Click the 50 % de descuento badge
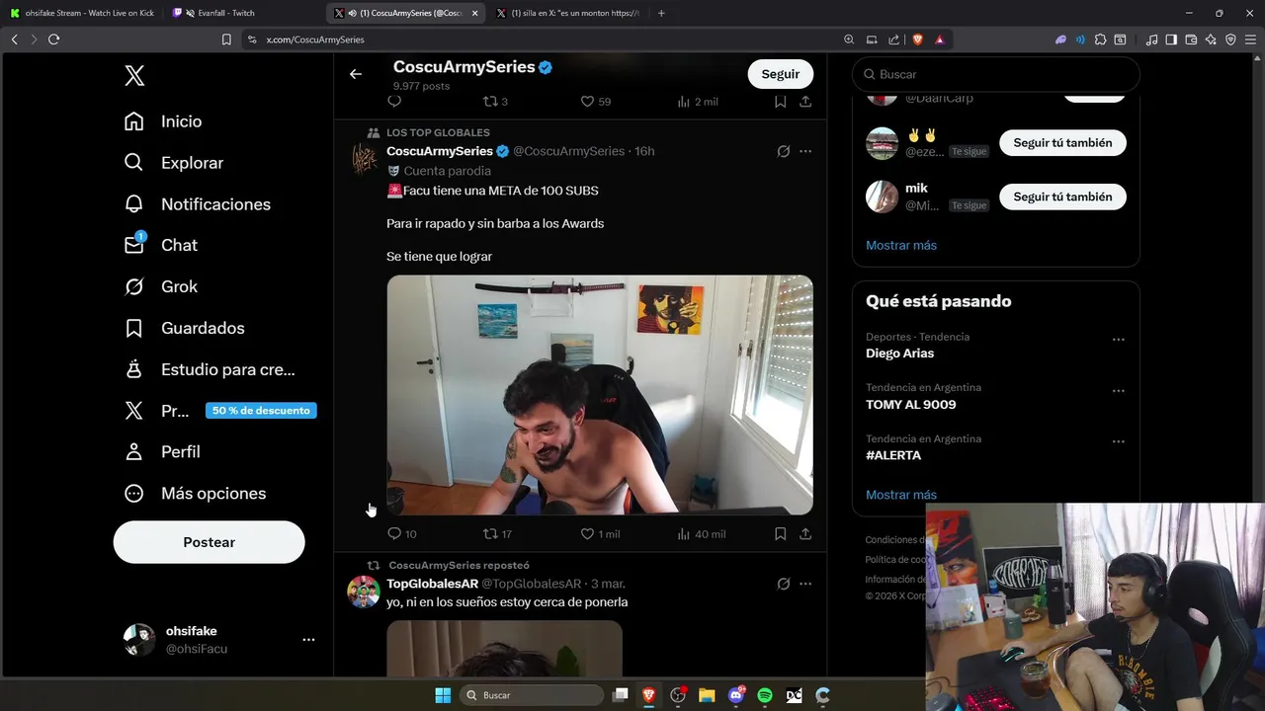Viewport: 1265px width, 711px height. 261,411
